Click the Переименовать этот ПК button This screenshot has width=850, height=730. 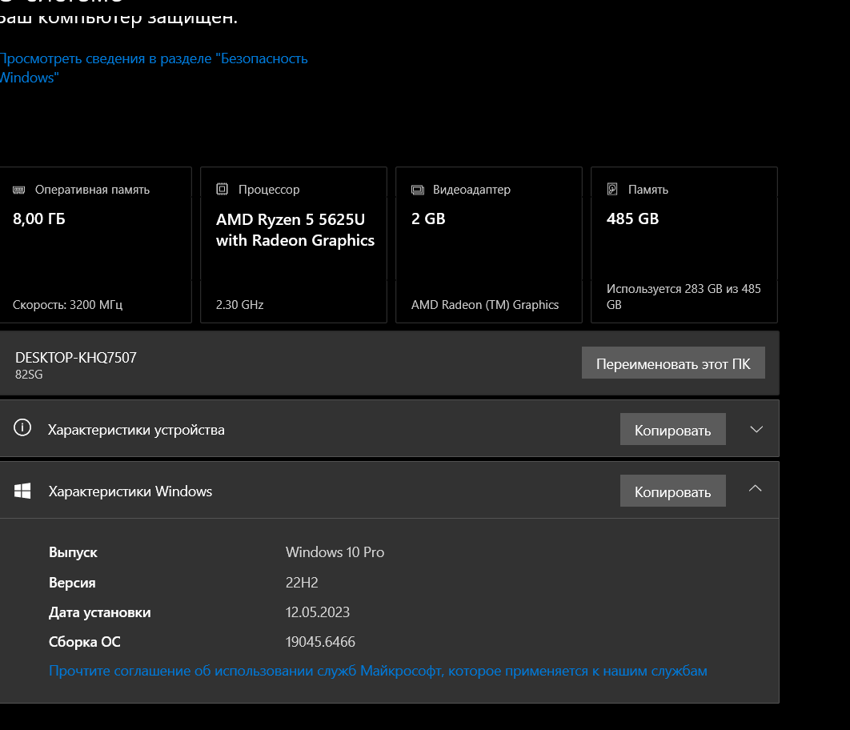pyautogui.click(x=673, y=363)
